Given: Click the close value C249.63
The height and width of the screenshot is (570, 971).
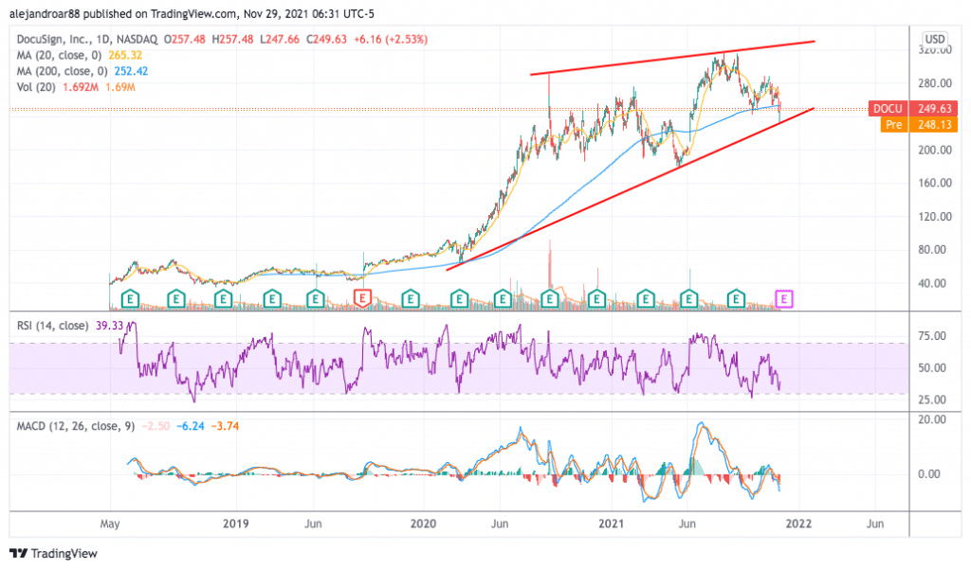Looking at the screenshot, I should click(326, 39).
